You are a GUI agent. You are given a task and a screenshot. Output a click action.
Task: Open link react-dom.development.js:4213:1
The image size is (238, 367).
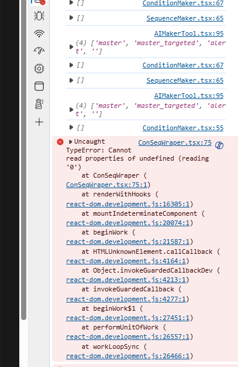126,280
